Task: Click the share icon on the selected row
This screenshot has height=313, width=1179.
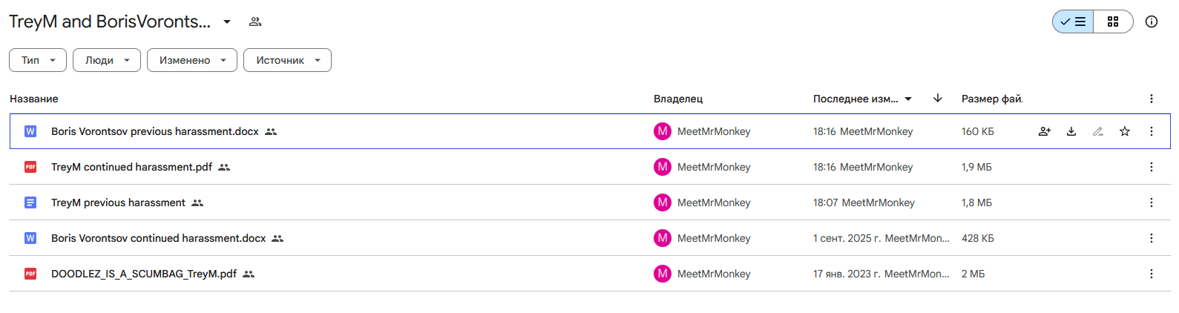Action: pyautogui.click(x=1045, y=131)
